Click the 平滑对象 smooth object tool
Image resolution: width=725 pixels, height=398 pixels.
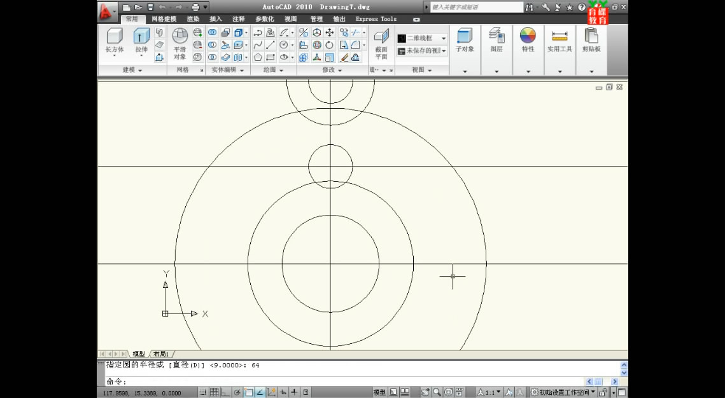click(180, 43)
